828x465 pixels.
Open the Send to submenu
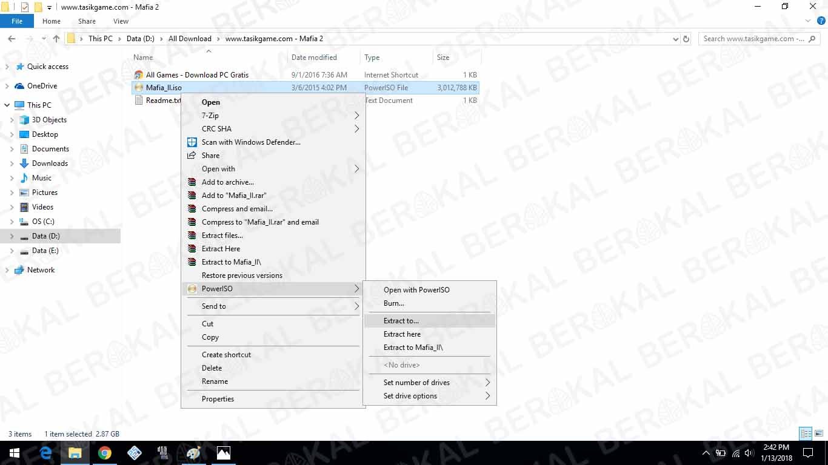click(274, 306)
